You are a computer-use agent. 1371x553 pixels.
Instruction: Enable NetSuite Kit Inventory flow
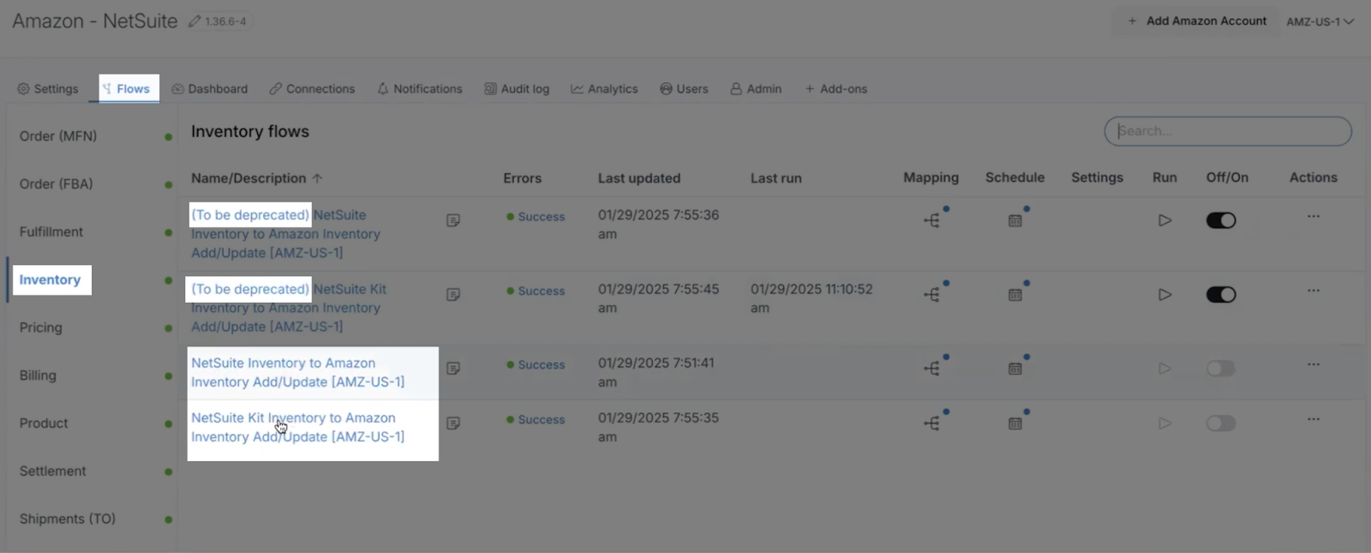tap(1221, 423)
